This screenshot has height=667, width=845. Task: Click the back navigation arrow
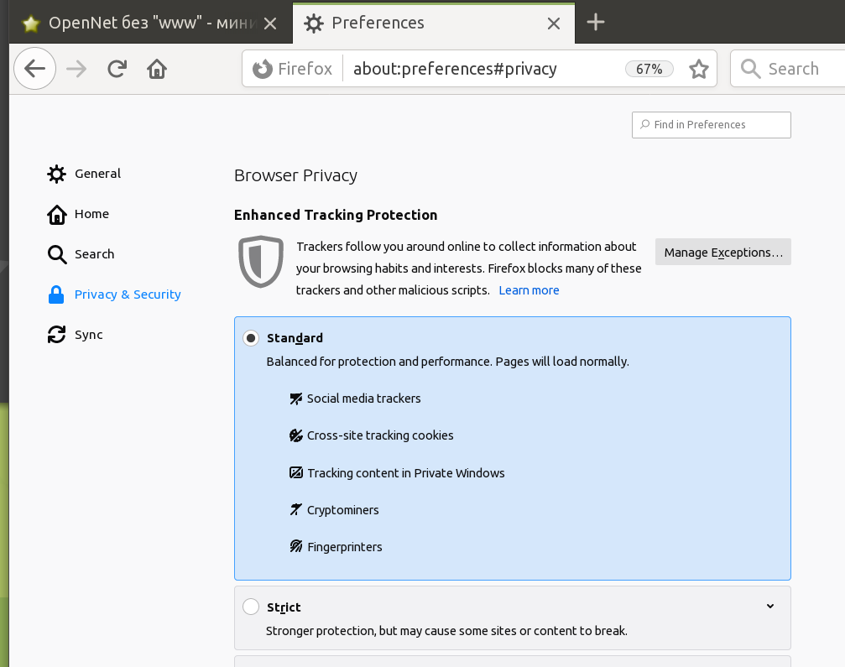(x=34, y=69)
